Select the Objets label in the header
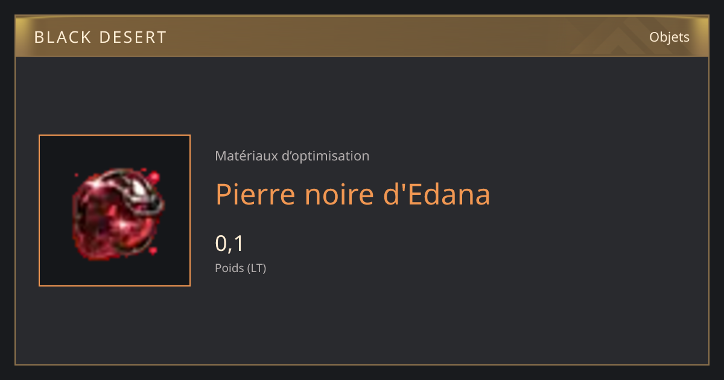Image resolution: width=724 pixels, height=380 pixels. 669,37
